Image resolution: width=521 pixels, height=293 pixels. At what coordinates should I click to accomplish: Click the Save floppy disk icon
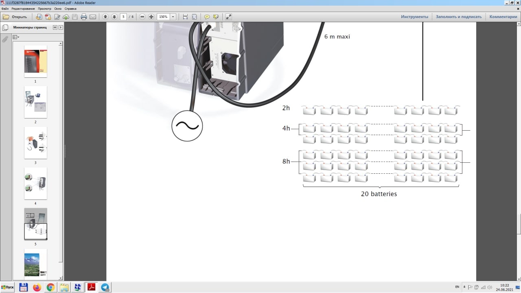point(75,17)
